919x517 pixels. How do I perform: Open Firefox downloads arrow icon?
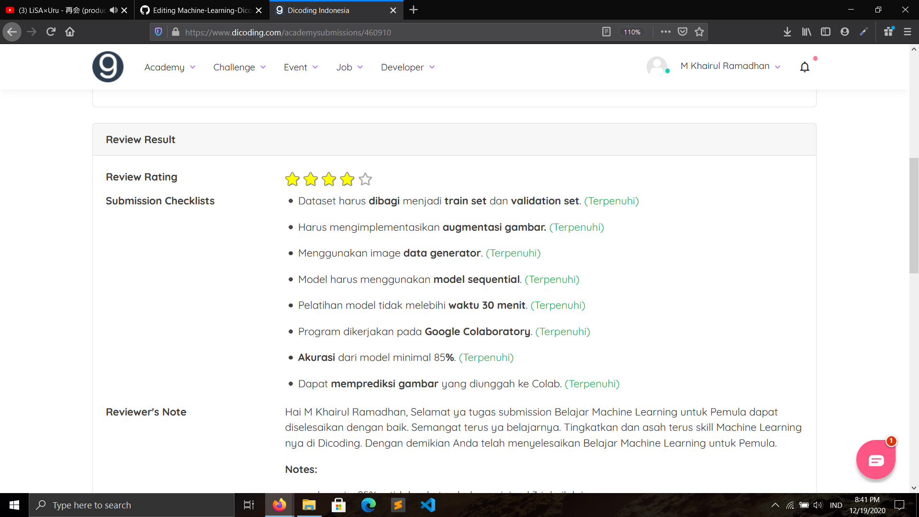coord(787,32)
